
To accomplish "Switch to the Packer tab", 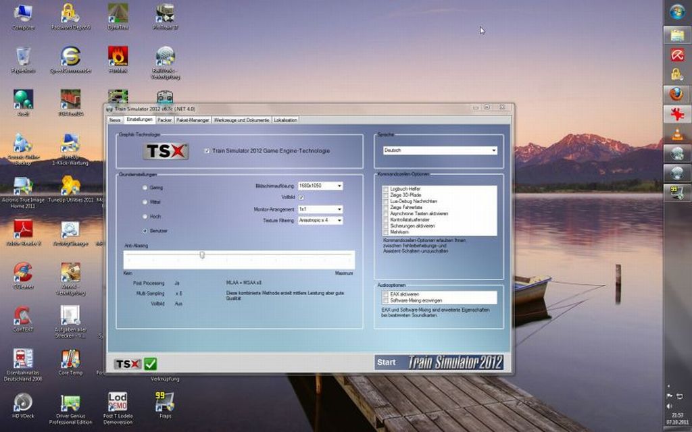I will [165, 120].
